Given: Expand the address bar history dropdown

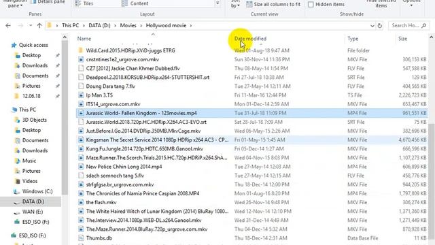Looking at the screenshot, I should pos(372,26).
